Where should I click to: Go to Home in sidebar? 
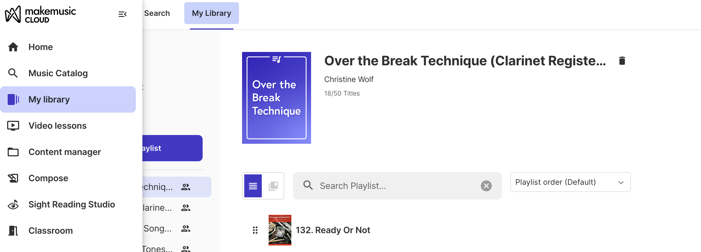(41, 47)
